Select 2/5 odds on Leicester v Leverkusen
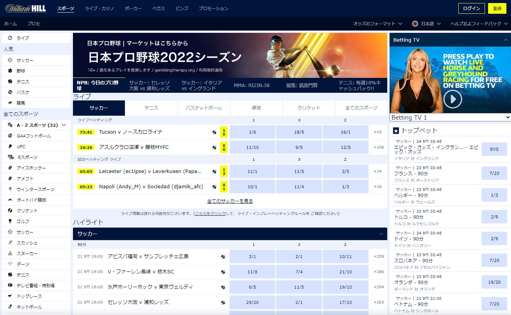The image size is (511, 315). coord(345,171)
